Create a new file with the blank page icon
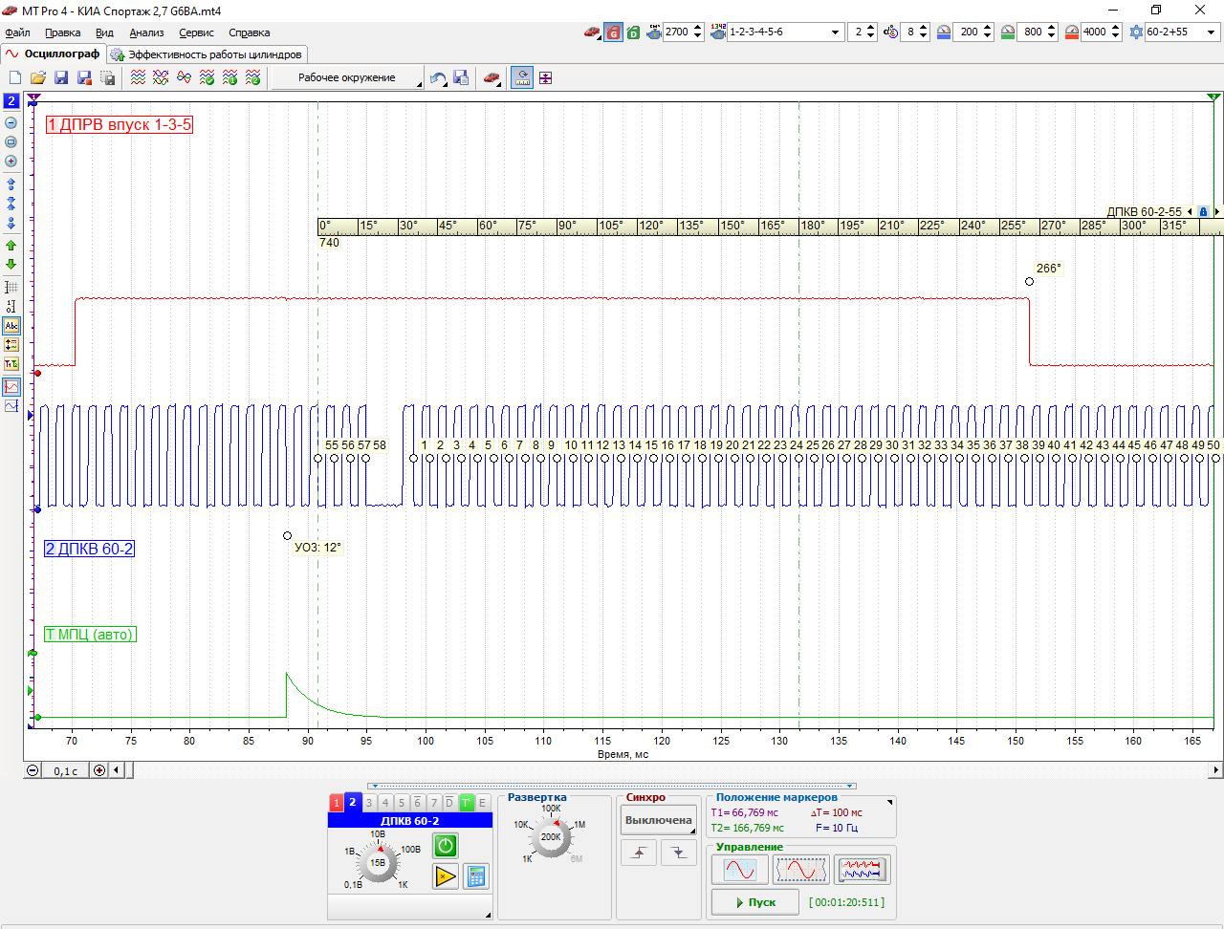Screen dimensions: 1224x929 point(15,78)
